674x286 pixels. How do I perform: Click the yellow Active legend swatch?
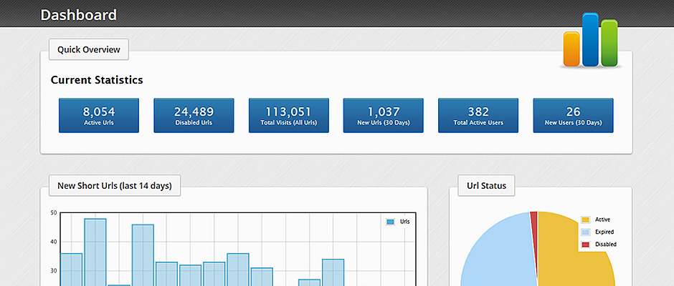click(585, 220)
